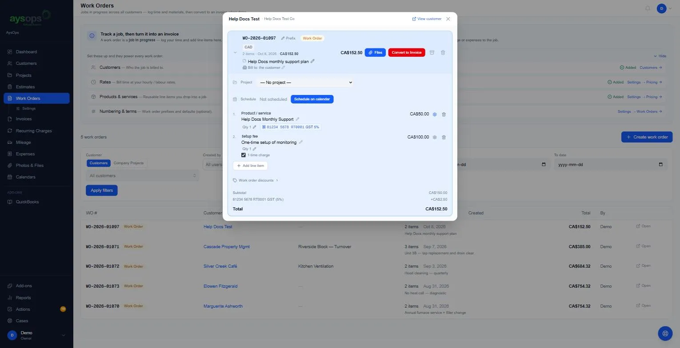This screenshot has width=680, height=348.
Task: Click the AysOps logo
Action: tap(30, 19)
